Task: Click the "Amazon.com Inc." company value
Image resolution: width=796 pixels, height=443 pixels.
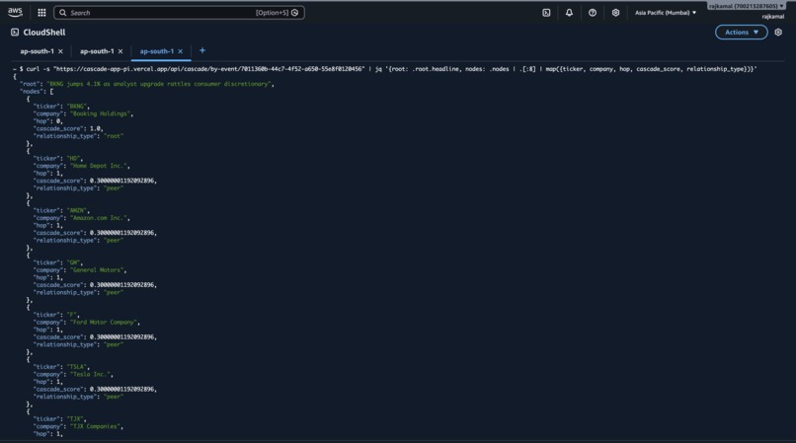Action: pos(99,218)
